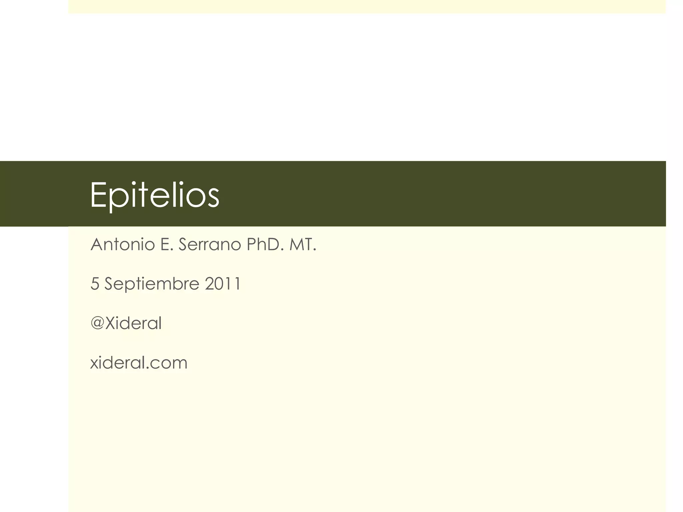Click the surname Serrano
Screen dimensions: 683x512
(x=210, y=244)
